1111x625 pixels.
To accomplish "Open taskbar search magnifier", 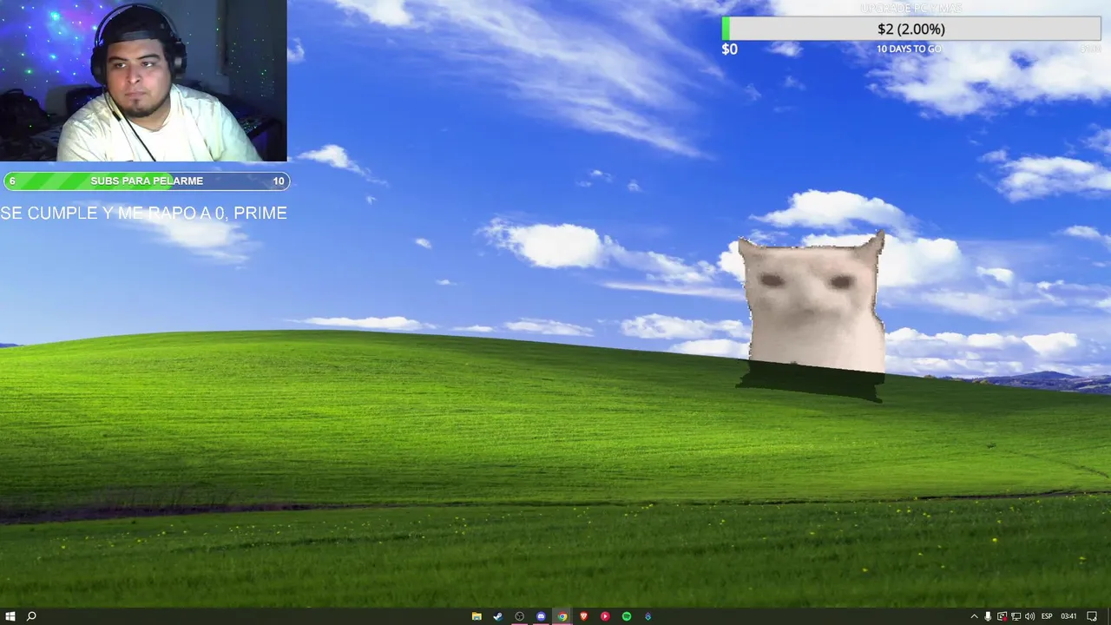I will [31, 616].
